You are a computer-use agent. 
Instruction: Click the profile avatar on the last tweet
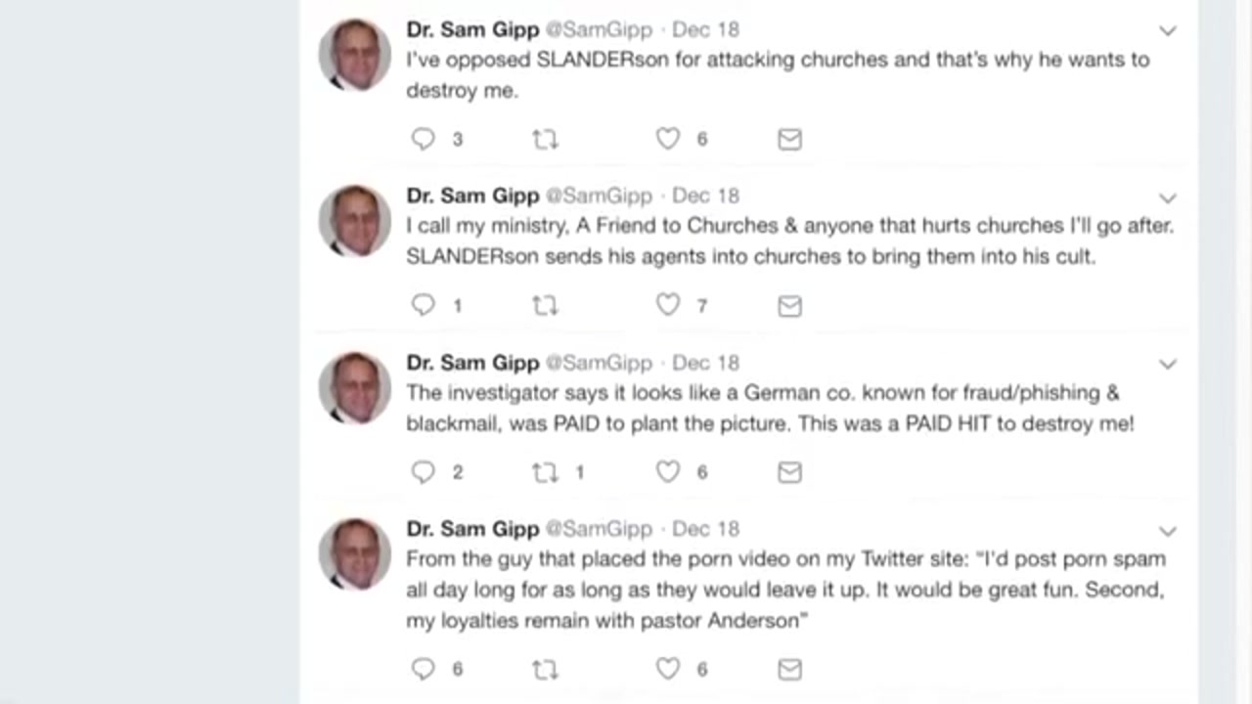coord(354,554)
